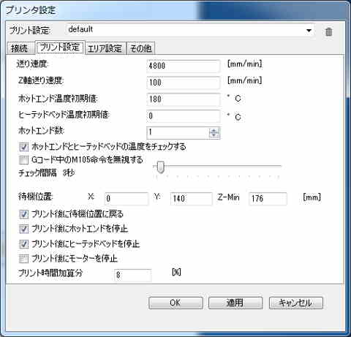Switch to the エリア設定 tab
Image resolution: width=351 pixels, height=337 pixels.
point(105,48)
